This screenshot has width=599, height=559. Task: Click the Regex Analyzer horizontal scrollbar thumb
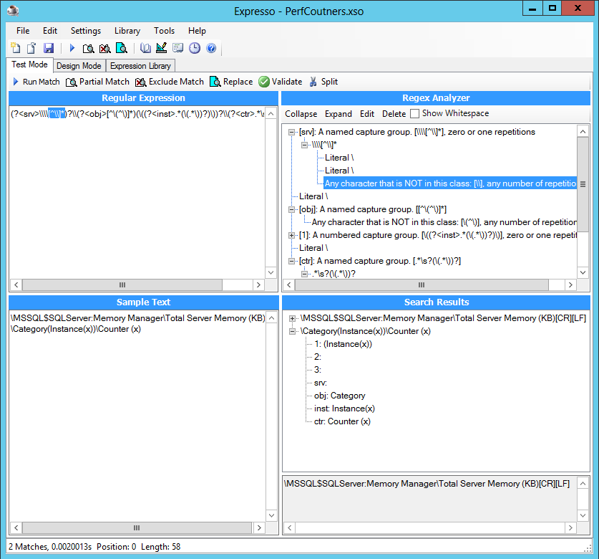click(x=422, y=285)
